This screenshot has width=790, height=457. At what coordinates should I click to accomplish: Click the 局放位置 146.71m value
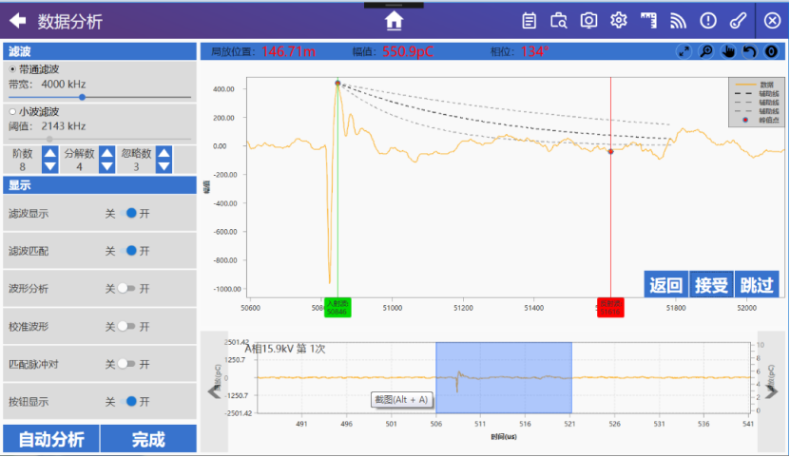[288, 51]
